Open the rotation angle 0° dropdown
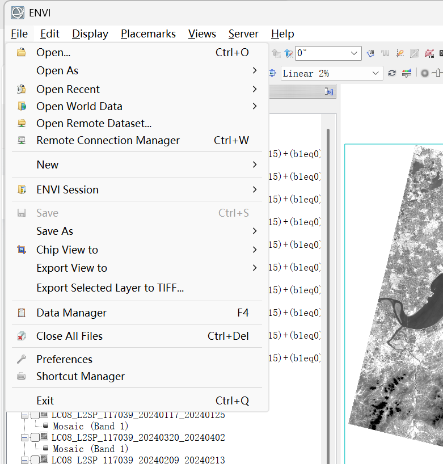 [x=353, y=53]
